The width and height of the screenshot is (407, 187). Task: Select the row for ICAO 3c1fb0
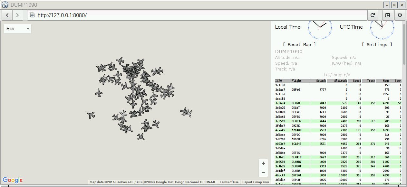coord(338,85)
